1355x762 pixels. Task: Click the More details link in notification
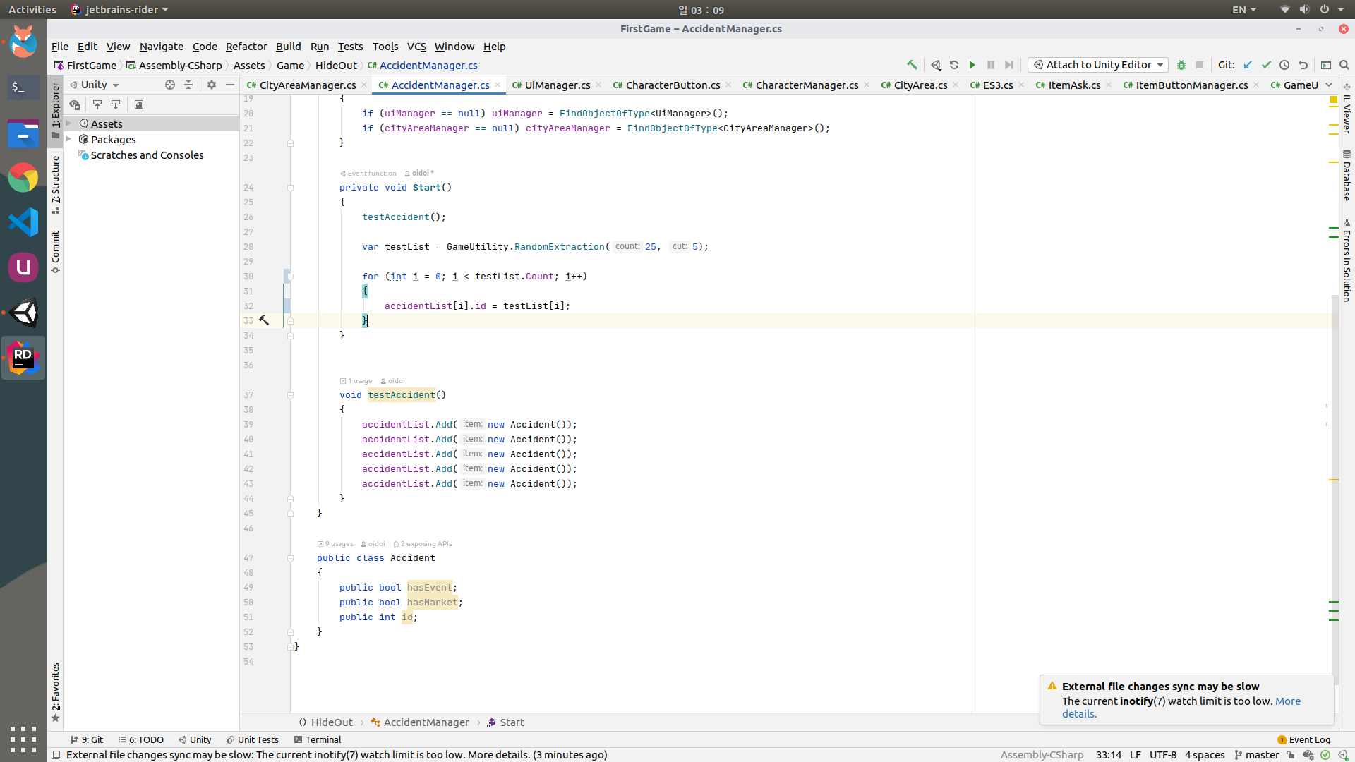pos(1287,701)
